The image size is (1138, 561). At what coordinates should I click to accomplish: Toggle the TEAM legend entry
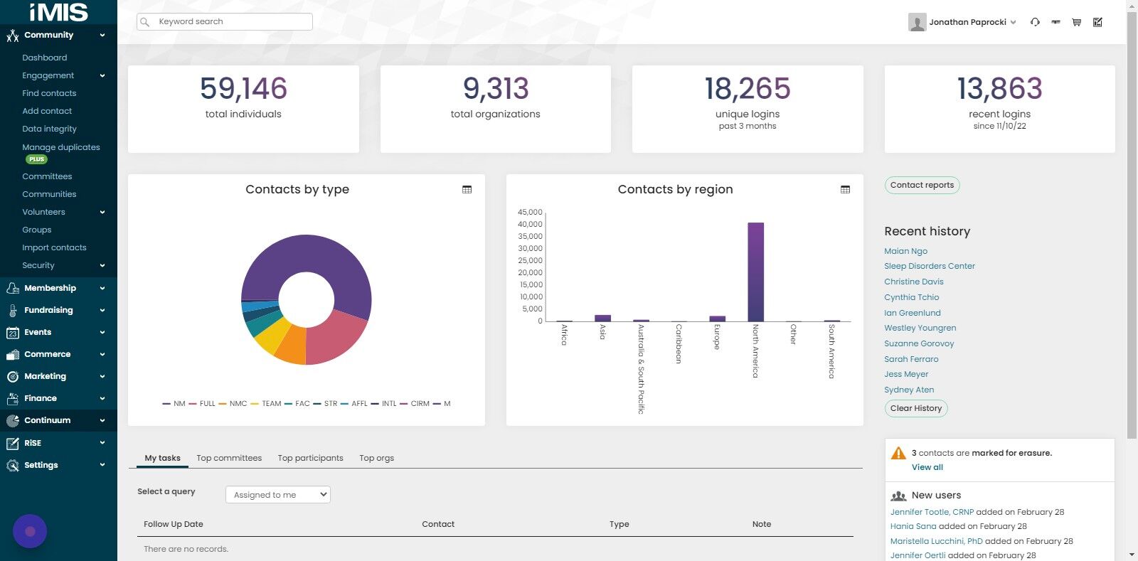click(x=266, y=403)
